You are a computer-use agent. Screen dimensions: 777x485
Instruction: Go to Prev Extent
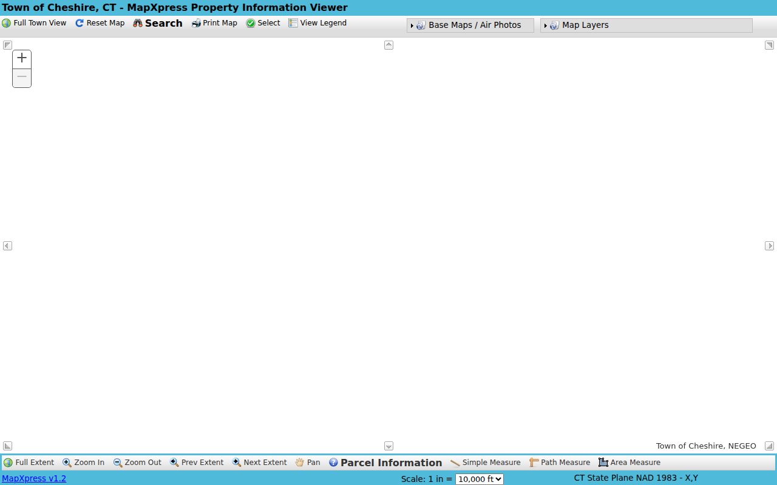tap(197, 463)
